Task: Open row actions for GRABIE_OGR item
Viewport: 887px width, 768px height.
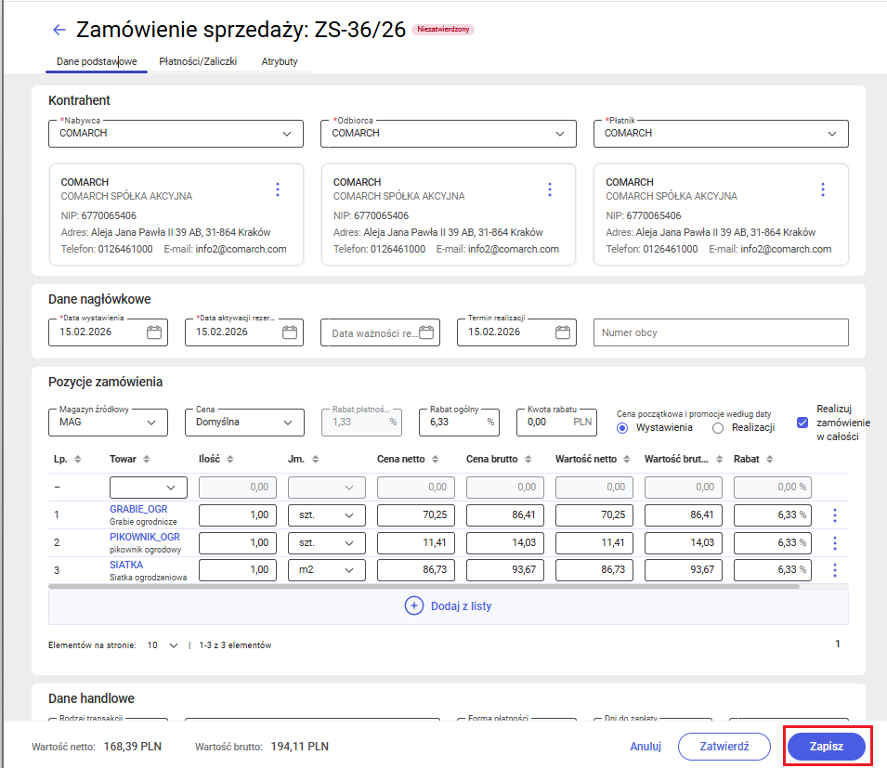Action: [x=834, y=514]
